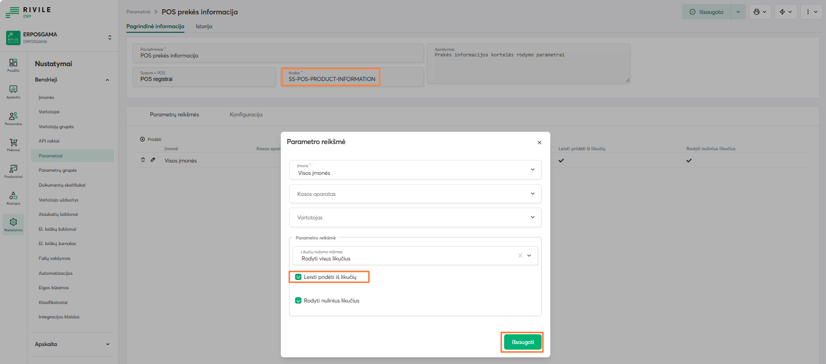The width and height of the screenshot is (826, 364).
Task: Close the Parametro reikšmė dialog
Action: (539, 143)
